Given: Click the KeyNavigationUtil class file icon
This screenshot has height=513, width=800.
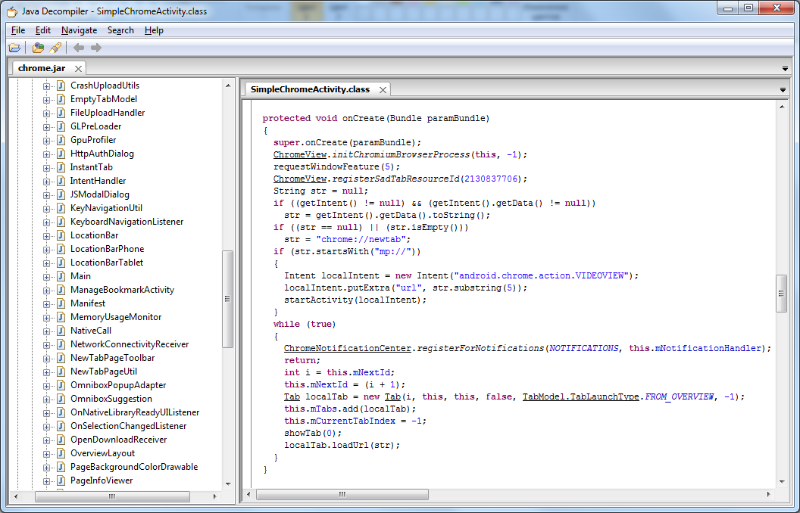Looking at the screenshot, I should (x=61, y=208).
